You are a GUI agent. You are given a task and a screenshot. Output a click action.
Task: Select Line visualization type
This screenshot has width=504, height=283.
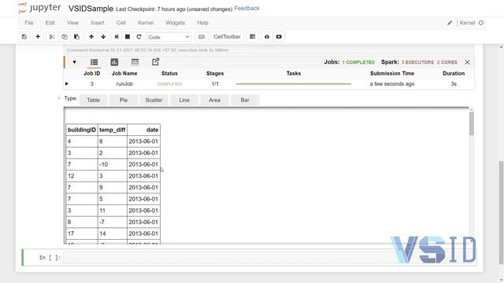(184, 100)
